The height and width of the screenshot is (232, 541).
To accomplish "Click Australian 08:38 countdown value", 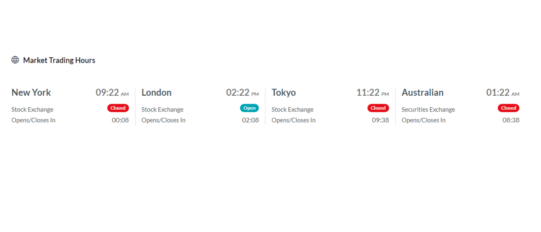I will (511, 120).
